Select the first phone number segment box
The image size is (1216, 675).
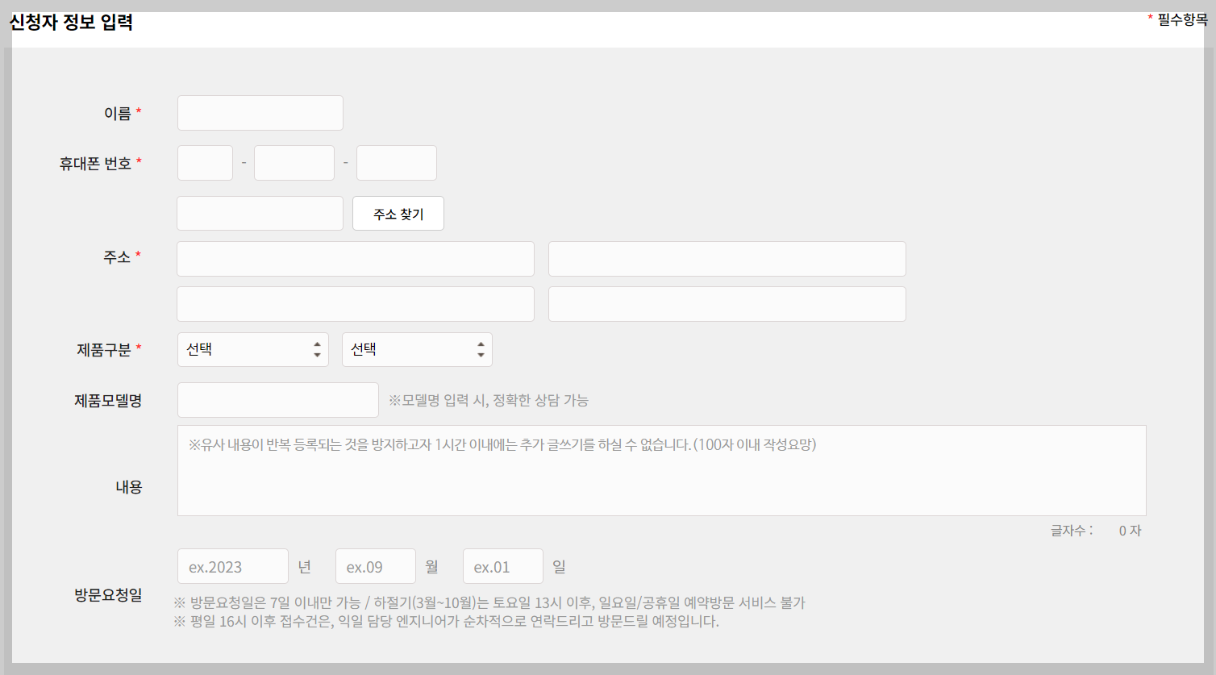click(x=205, y=162)
